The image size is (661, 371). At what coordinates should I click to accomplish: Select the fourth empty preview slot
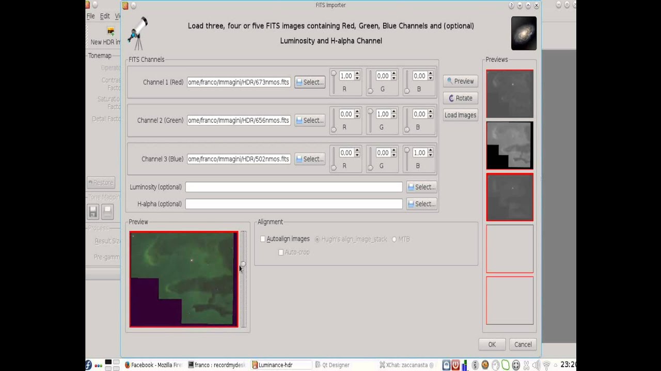pyautogui.click(x=510, y=249)
